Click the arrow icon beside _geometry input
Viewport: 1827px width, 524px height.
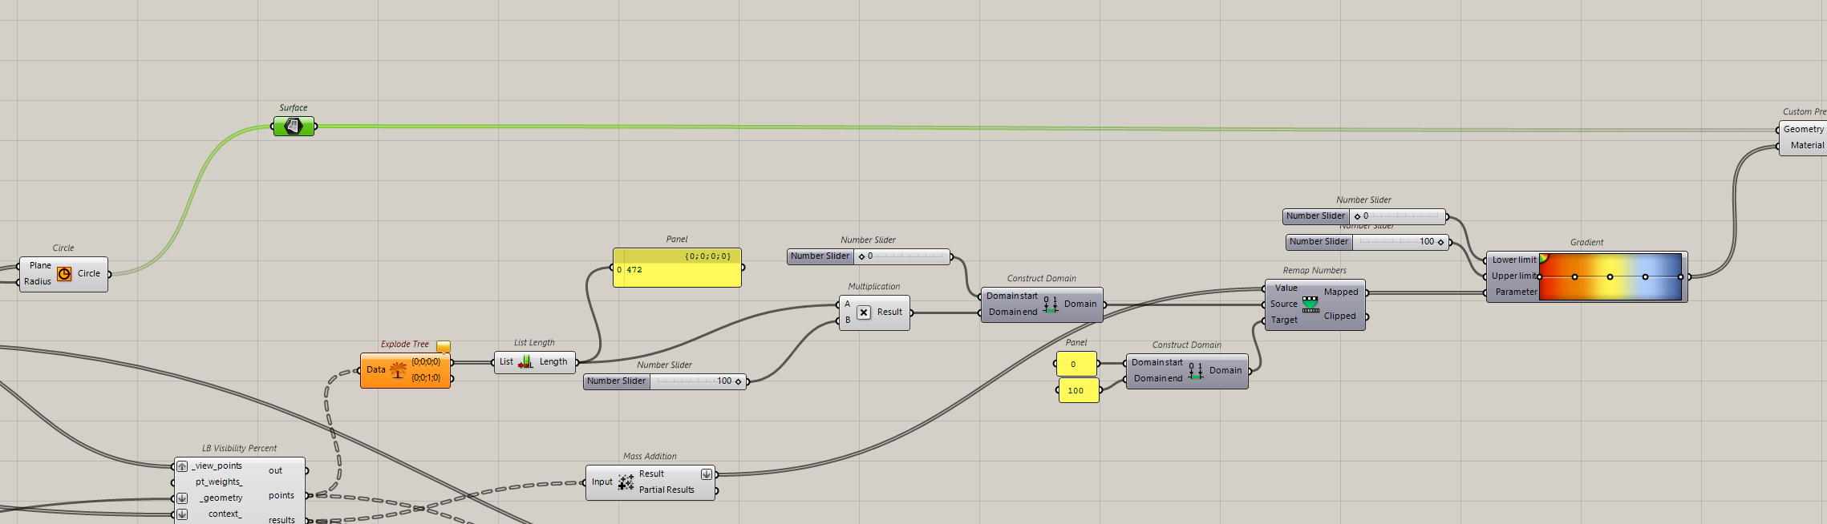pyautogui.click(x=182, y=498)
